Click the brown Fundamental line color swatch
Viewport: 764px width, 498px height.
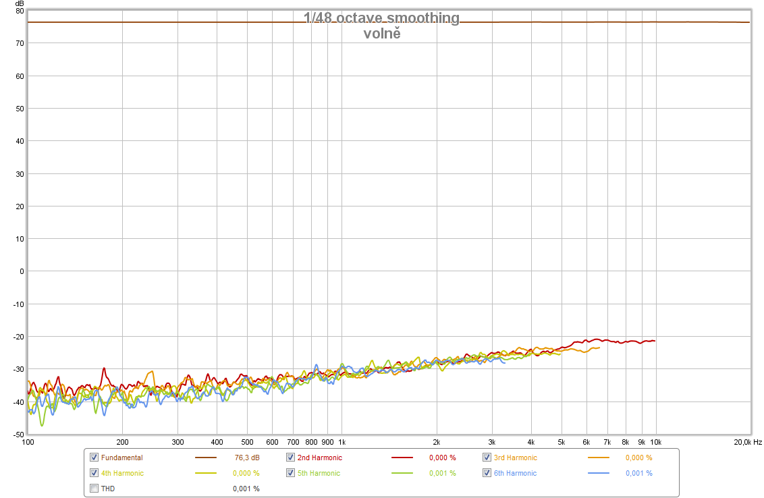[x=206, y=458]
